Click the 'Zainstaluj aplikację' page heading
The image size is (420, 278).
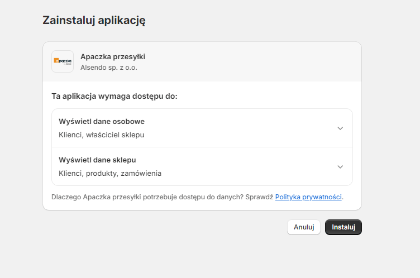(x=94, y=21)
